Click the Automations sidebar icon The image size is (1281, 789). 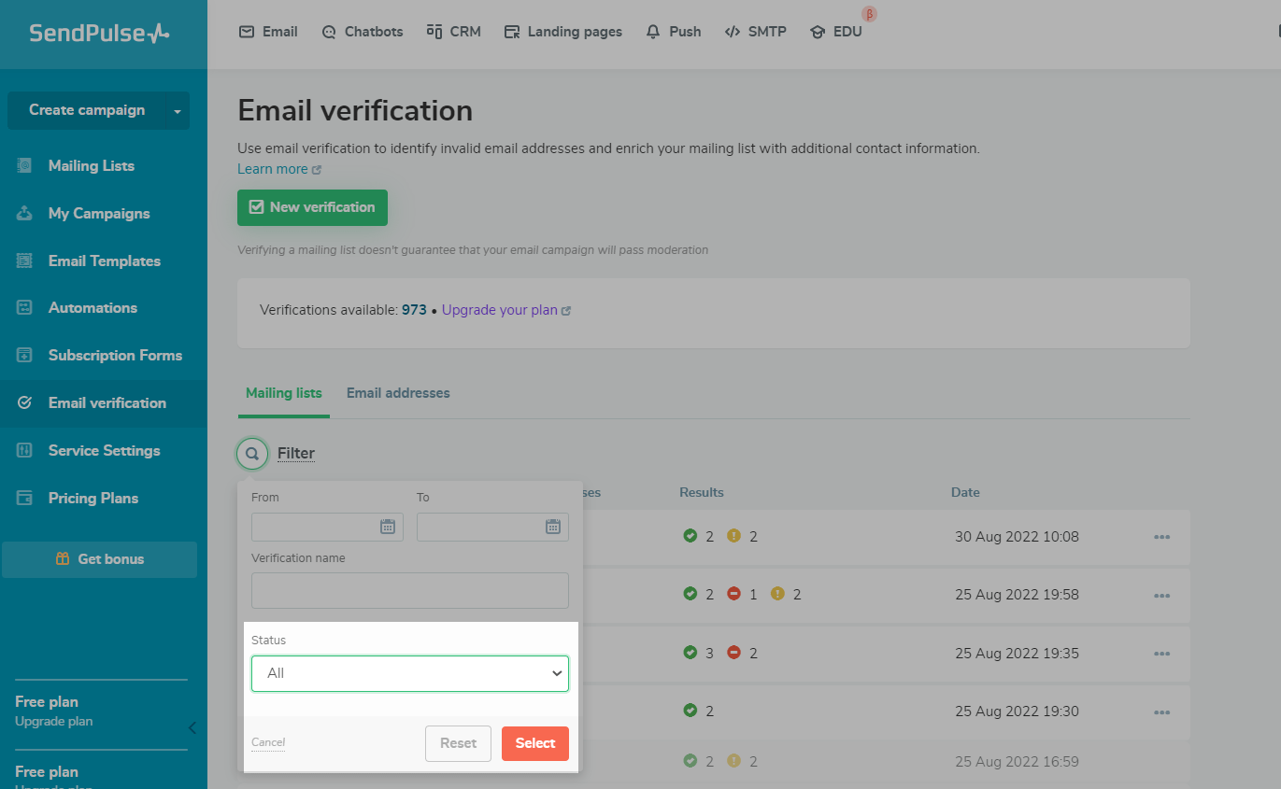(x=25, y=307)
